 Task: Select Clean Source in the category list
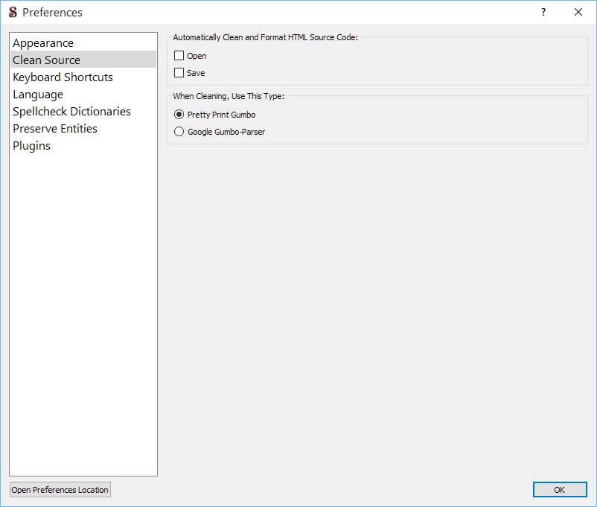[x=46, y=60]
